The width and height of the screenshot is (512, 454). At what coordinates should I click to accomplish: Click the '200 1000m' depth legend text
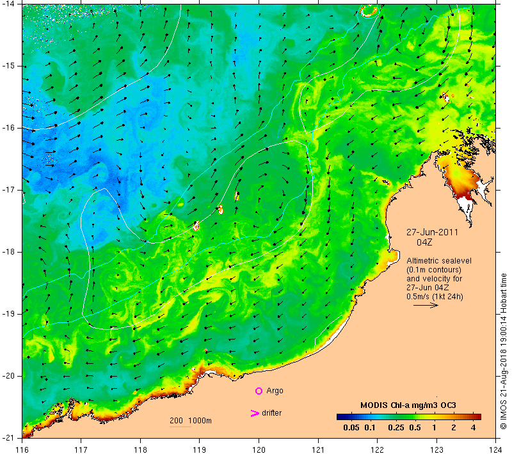tap(190, 421)
